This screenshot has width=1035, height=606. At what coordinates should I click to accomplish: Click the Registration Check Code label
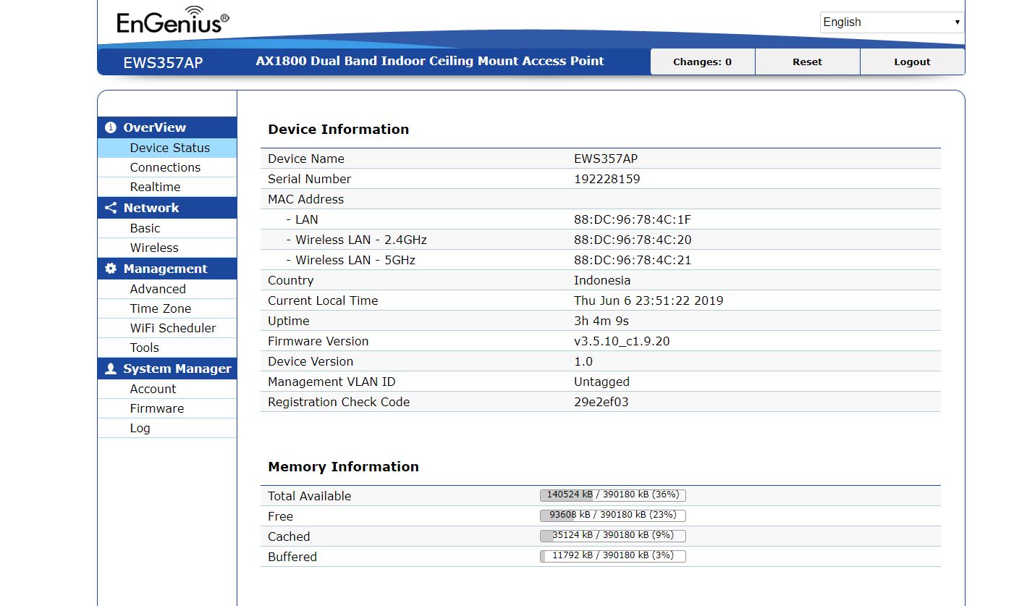(x=339, y=402)
